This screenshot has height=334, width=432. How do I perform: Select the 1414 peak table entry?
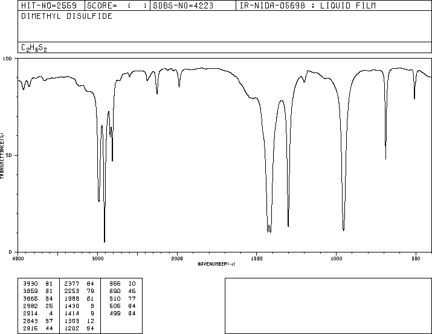pos(72,313)
